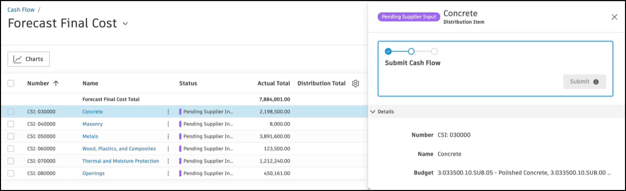
Task: Check the CSI: 080000 Openings row checkbox
Action: 11,173
